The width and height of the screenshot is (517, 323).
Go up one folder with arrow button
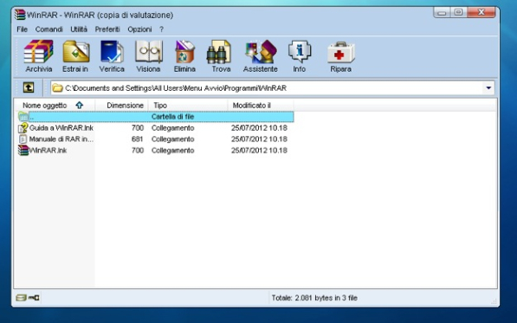click(29, 87)
